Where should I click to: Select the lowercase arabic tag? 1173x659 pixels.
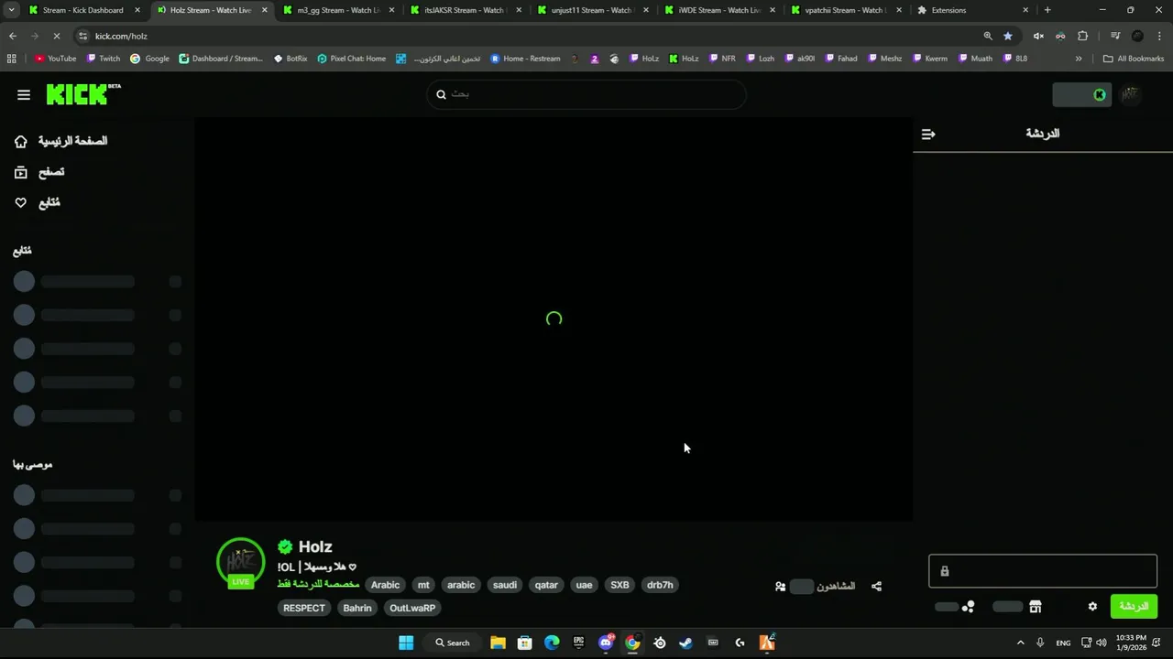pyautogui.click(x=461, y=585)
